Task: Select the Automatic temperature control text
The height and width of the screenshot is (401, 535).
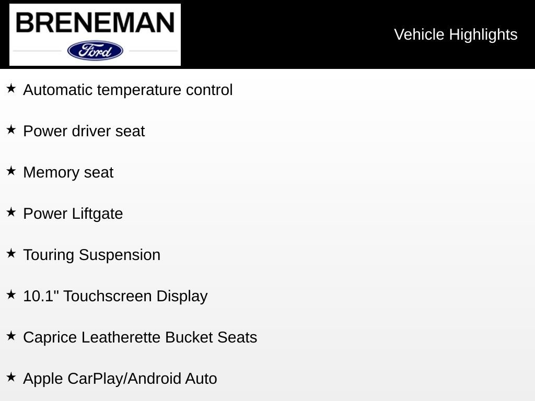Action: pos(128,90)
